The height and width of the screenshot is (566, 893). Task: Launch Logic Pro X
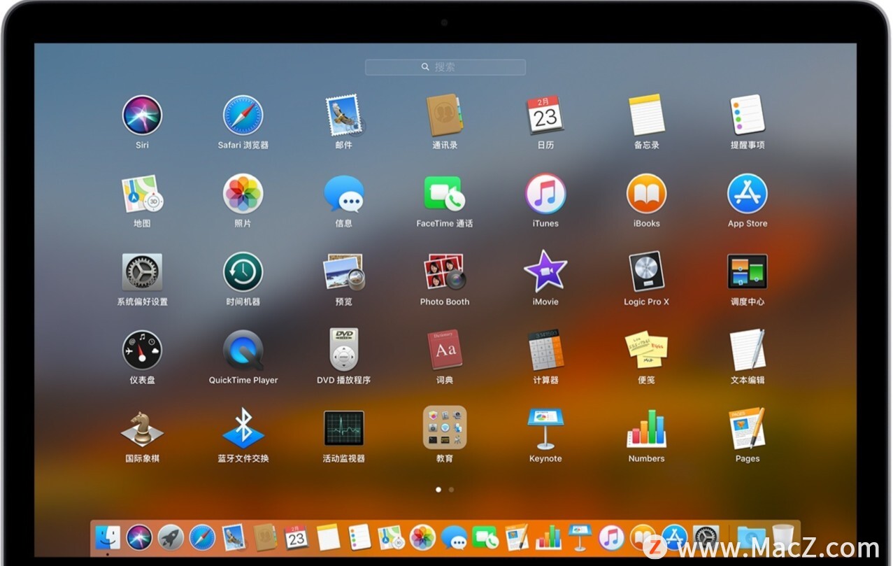[x=646, y=272]
